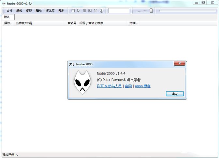Start playback with the Play button
Viewport: 219px width, 158px height.
pos(79,11)
